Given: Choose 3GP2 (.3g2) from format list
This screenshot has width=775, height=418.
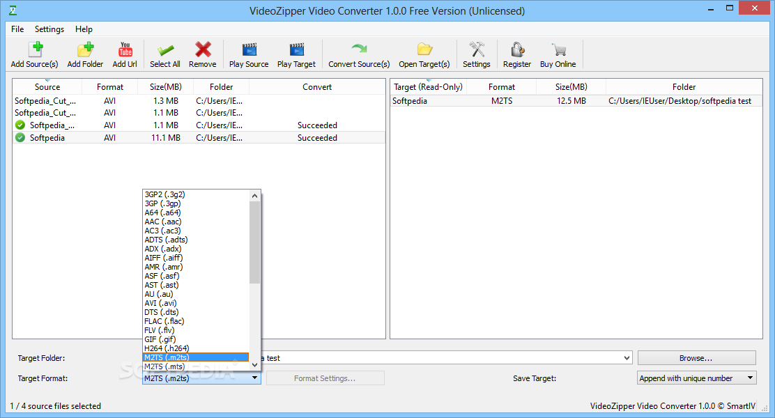Looking at the screenshot, I should click(196, 194).
